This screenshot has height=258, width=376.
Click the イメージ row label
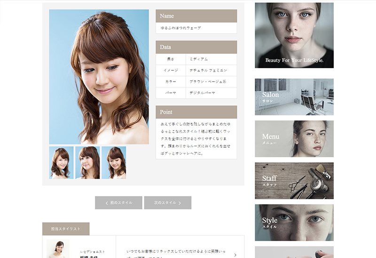[171, 70]
